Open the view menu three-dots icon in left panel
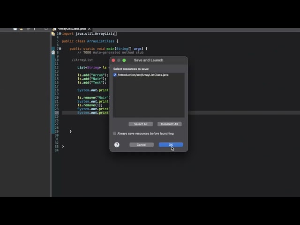 point(34,29)
